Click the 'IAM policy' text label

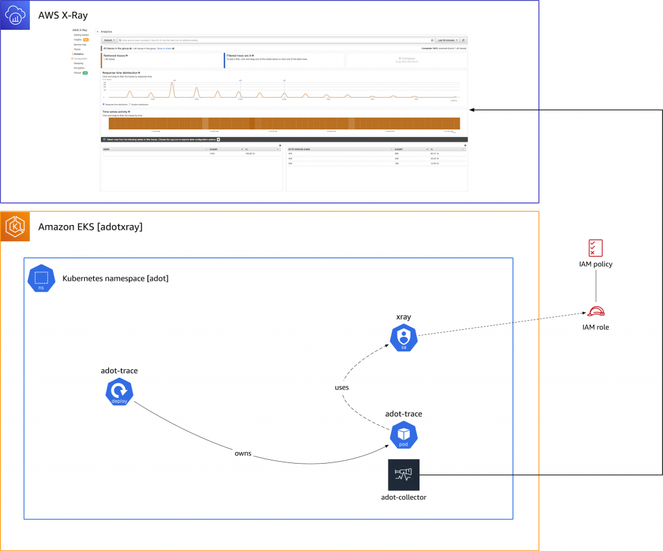tap(596, 264)
